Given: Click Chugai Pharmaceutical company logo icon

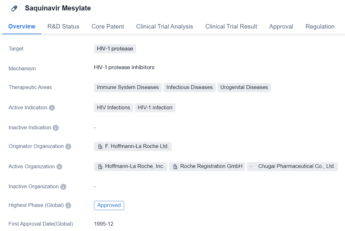Looking at the screenshot, I should pyautogui.click(x=253, y=167).
